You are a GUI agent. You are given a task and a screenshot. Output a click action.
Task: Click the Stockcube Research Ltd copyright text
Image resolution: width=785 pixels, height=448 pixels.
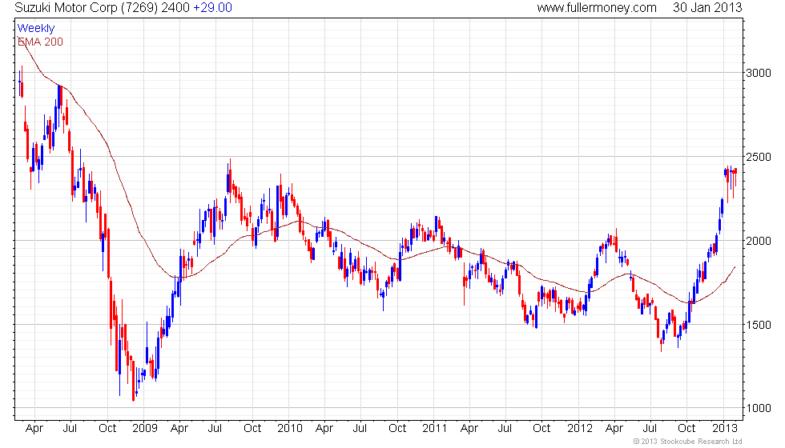688,442
